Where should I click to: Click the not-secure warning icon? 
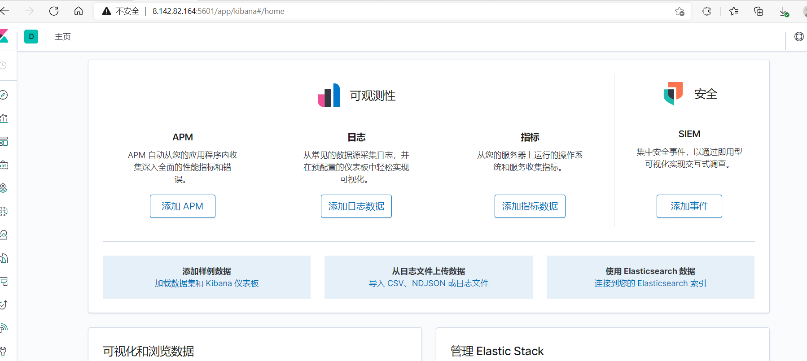click(106, 11)
